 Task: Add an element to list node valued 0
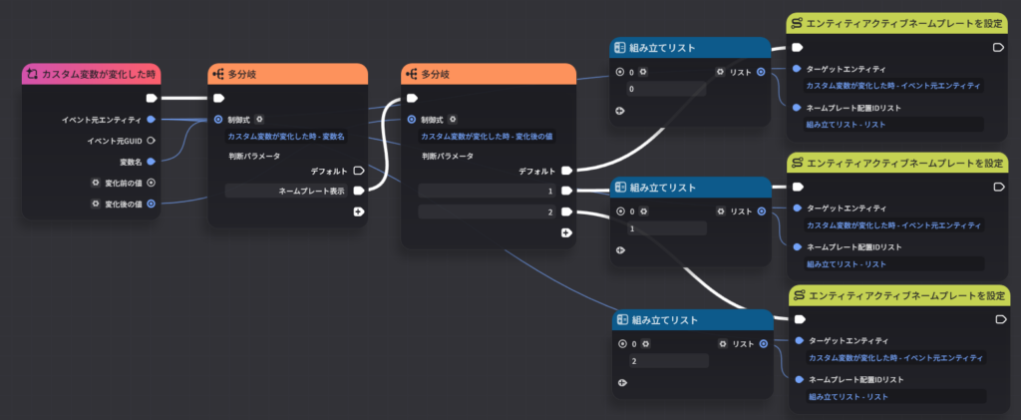(619, 111)
